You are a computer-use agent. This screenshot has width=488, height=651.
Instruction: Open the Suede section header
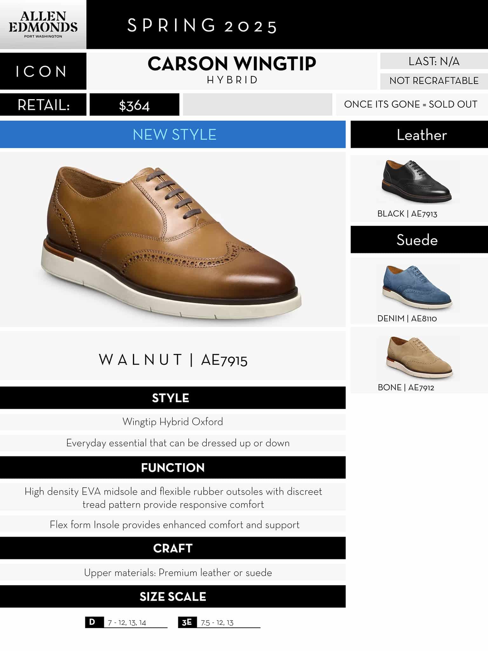click(419, 240)
